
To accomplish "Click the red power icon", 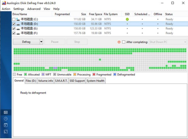I will 119,42.
